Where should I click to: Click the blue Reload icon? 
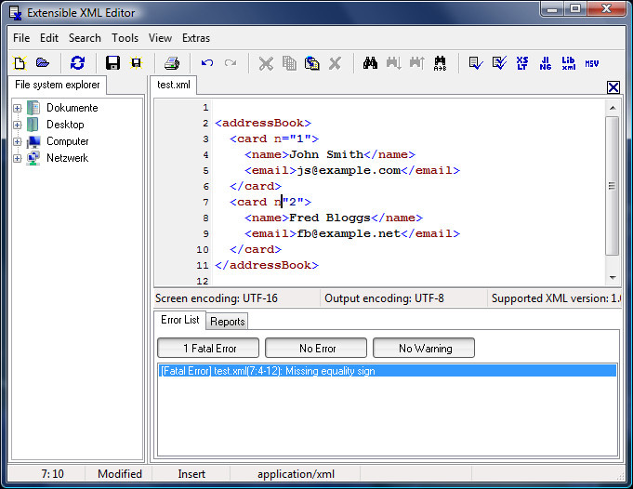click(77, 63)
